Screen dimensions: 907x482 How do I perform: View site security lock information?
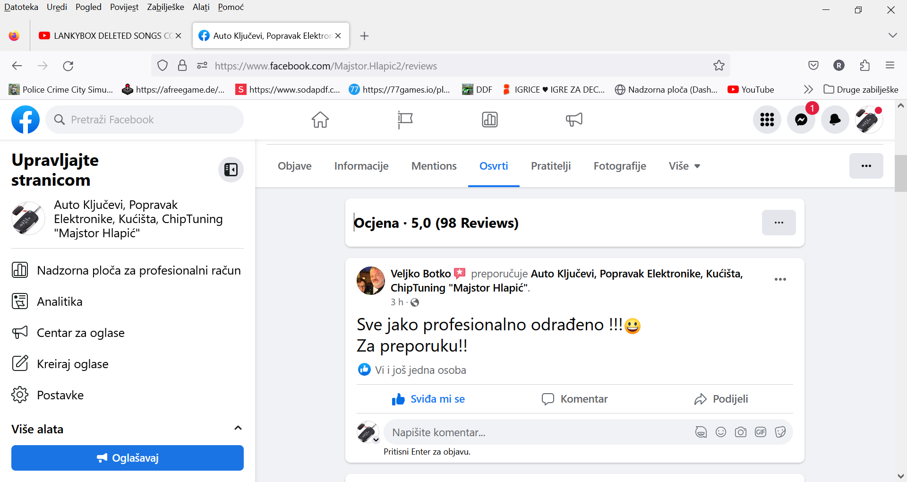point(182,66)
